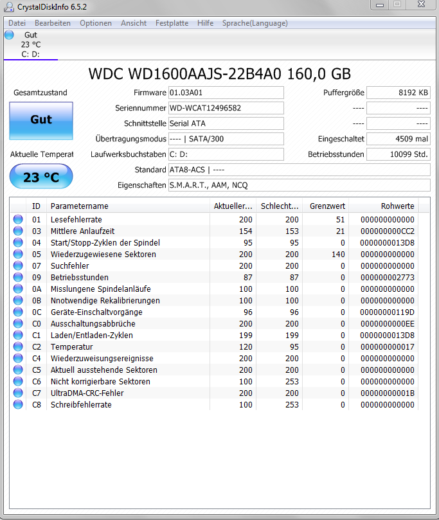Click the blue disk status orb in drive bar
Viewport: 439px width, 520px height.
coord(9,35)
